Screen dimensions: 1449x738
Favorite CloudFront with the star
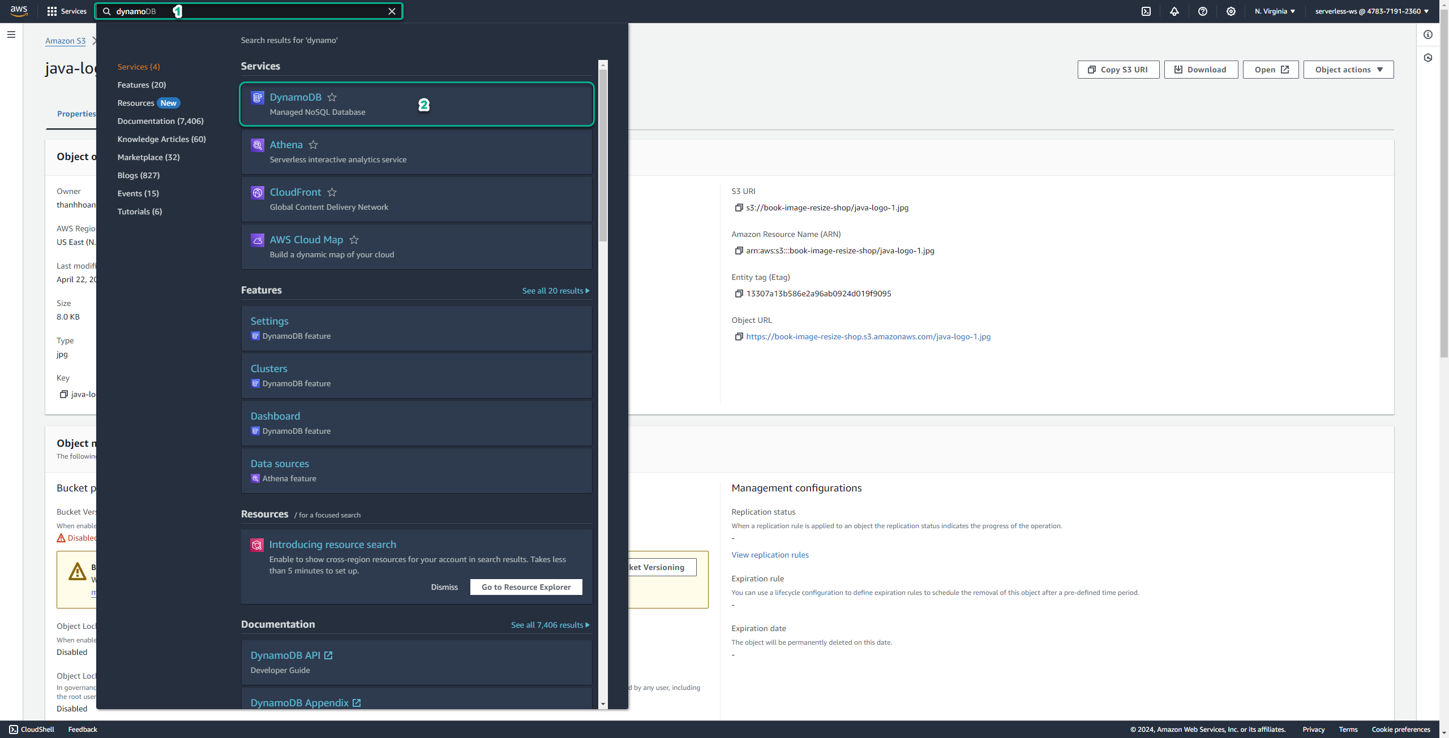click(332, 192)
